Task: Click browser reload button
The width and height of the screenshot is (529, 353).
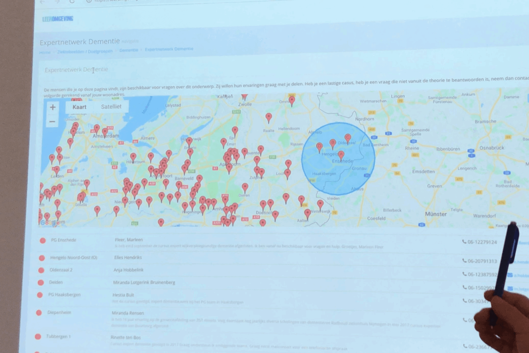Action: [x=72, y=1]
